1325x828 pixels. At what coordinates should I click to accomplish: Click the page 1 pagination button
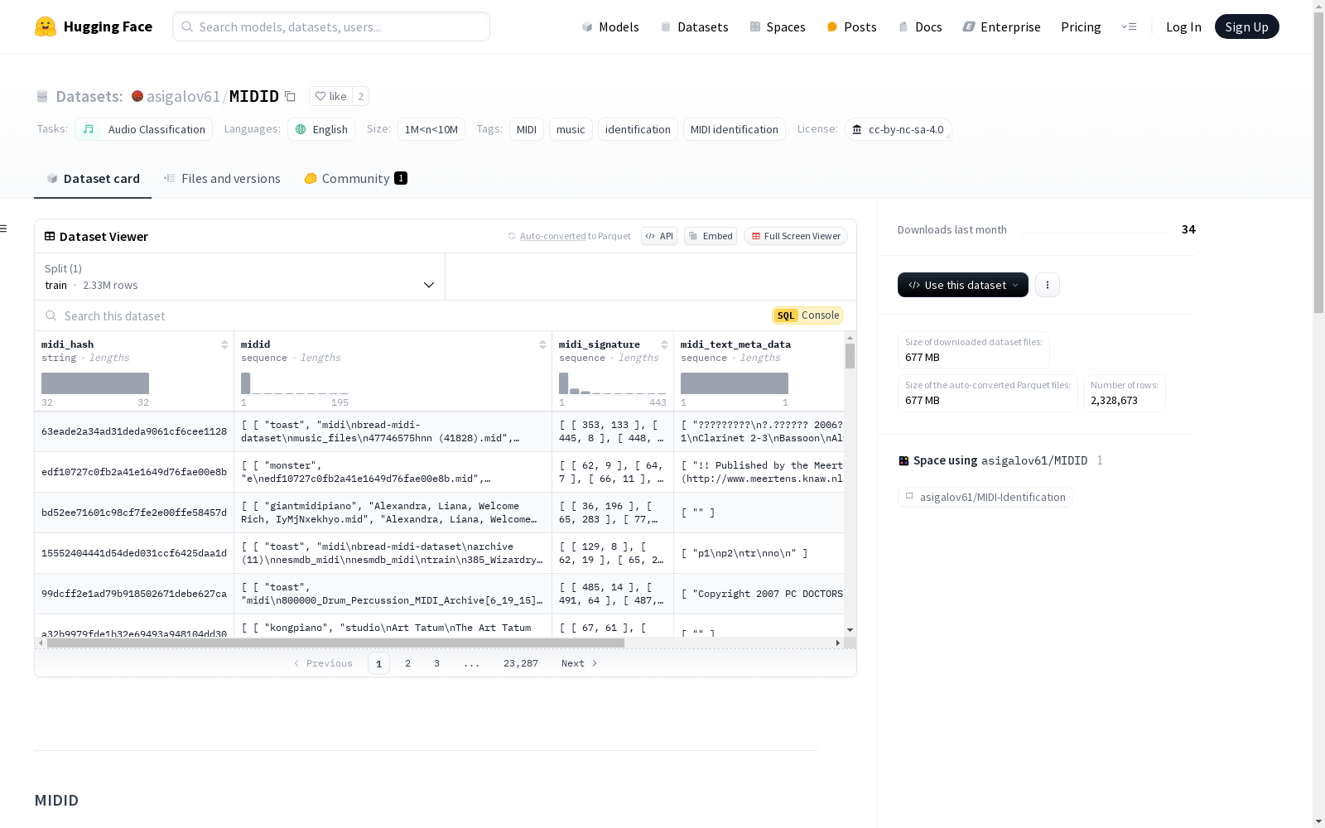[x=378, y=663]
